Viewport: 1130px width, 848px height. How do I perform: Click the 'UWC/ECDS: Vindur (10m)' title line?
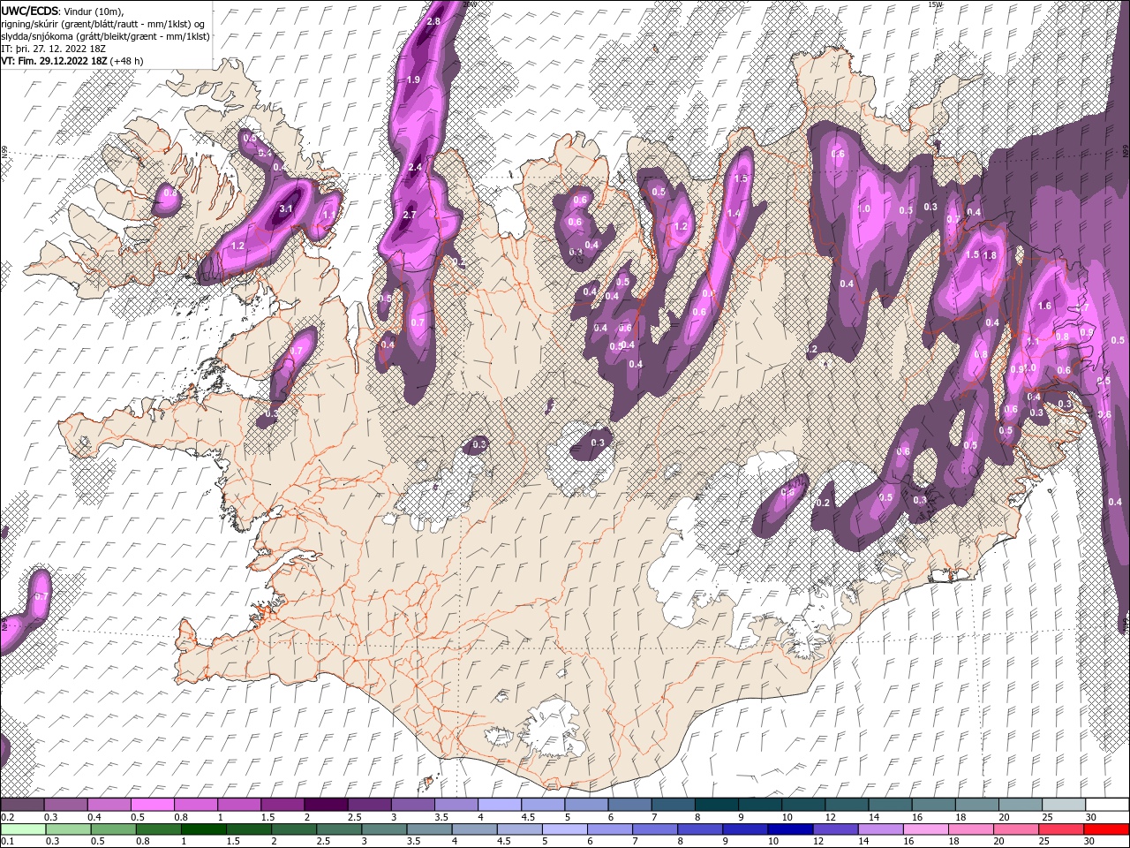click(64, 11)
